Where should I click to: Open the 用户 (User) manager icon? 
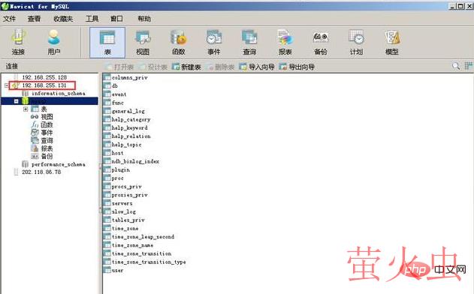[54, 43]
